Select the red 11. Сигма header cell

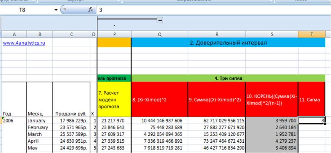click(312, 99)
